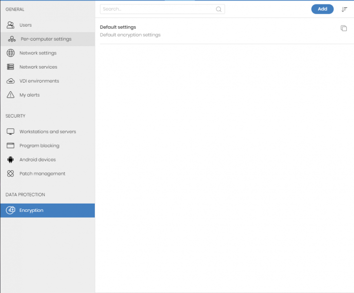Image resolution: width=354 pixels, height=293 pixels.
Task: Click the search magnifier icon
Action: pos(218,9)
